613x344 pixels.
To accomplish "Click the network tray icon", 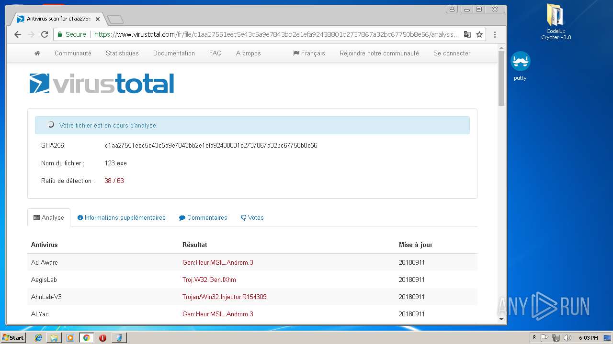I will (x=556, y=338).
